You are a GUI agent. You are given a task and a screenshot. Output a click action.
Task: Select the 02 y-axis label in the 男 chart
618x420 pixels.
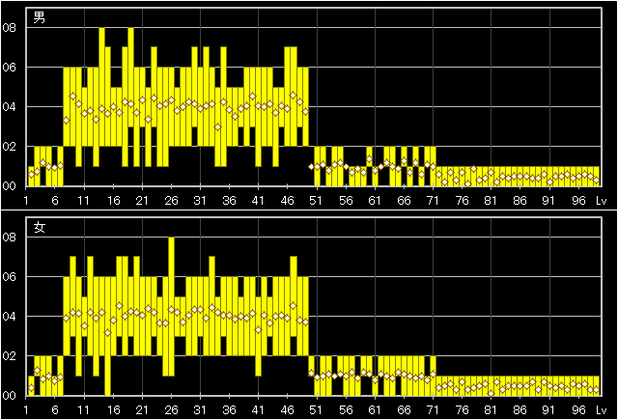tap(9, 147)
